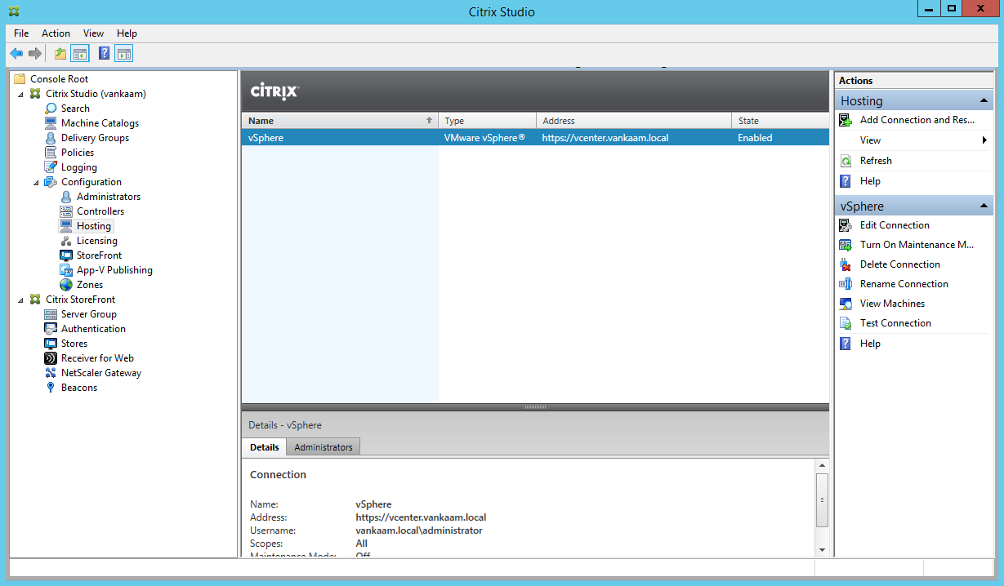Viewport: 1004px width, 586px height.
Task: Click the vankaam.local\administrator username value
Action: click(x=419, y=531)
